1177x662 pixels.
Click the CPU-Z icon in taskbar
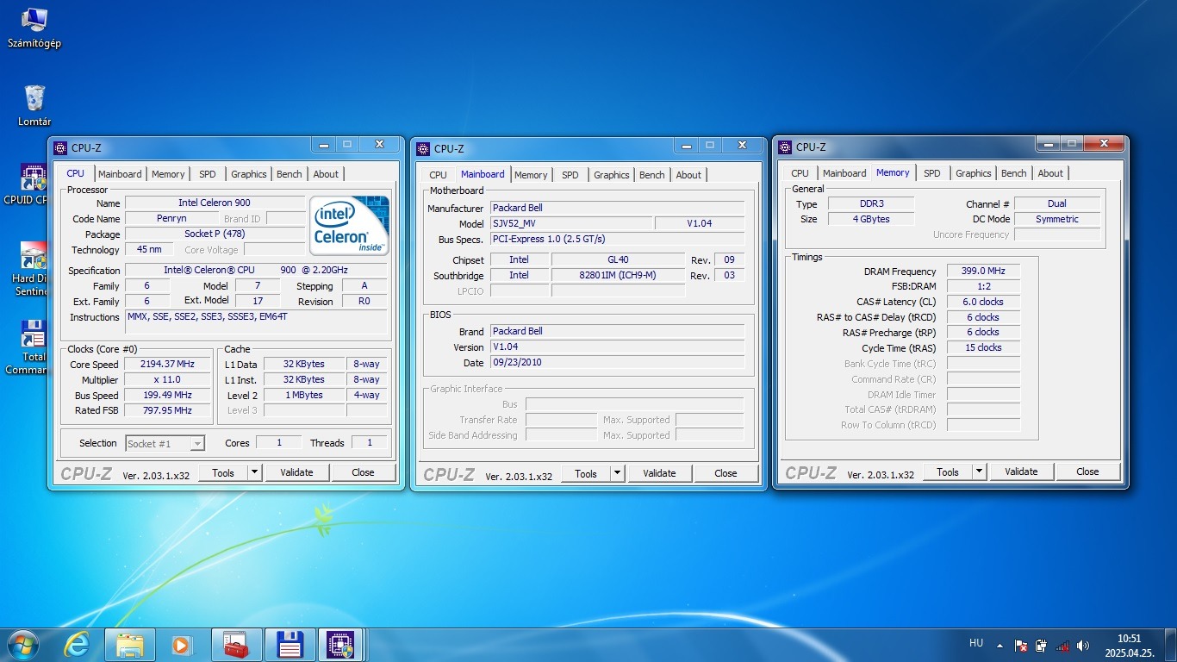[341, 645]
